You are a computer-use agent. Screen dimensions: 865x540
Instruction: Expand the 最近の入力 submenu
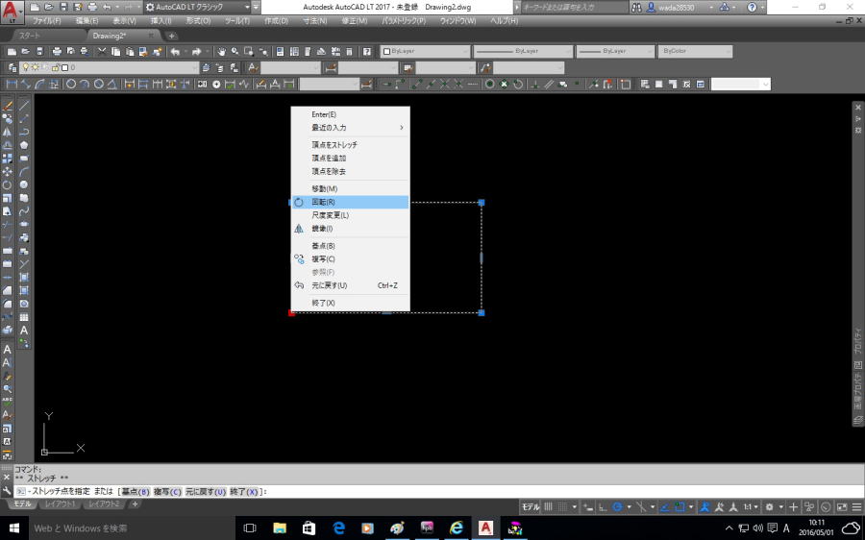(x=350, y=128)
